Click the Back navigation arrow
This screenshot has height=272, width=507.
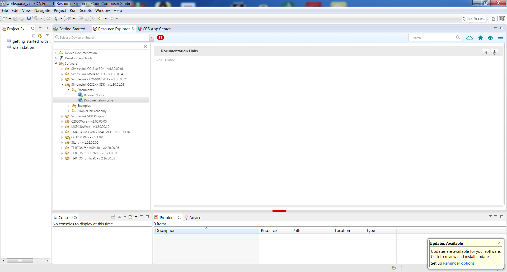(100, 18)
